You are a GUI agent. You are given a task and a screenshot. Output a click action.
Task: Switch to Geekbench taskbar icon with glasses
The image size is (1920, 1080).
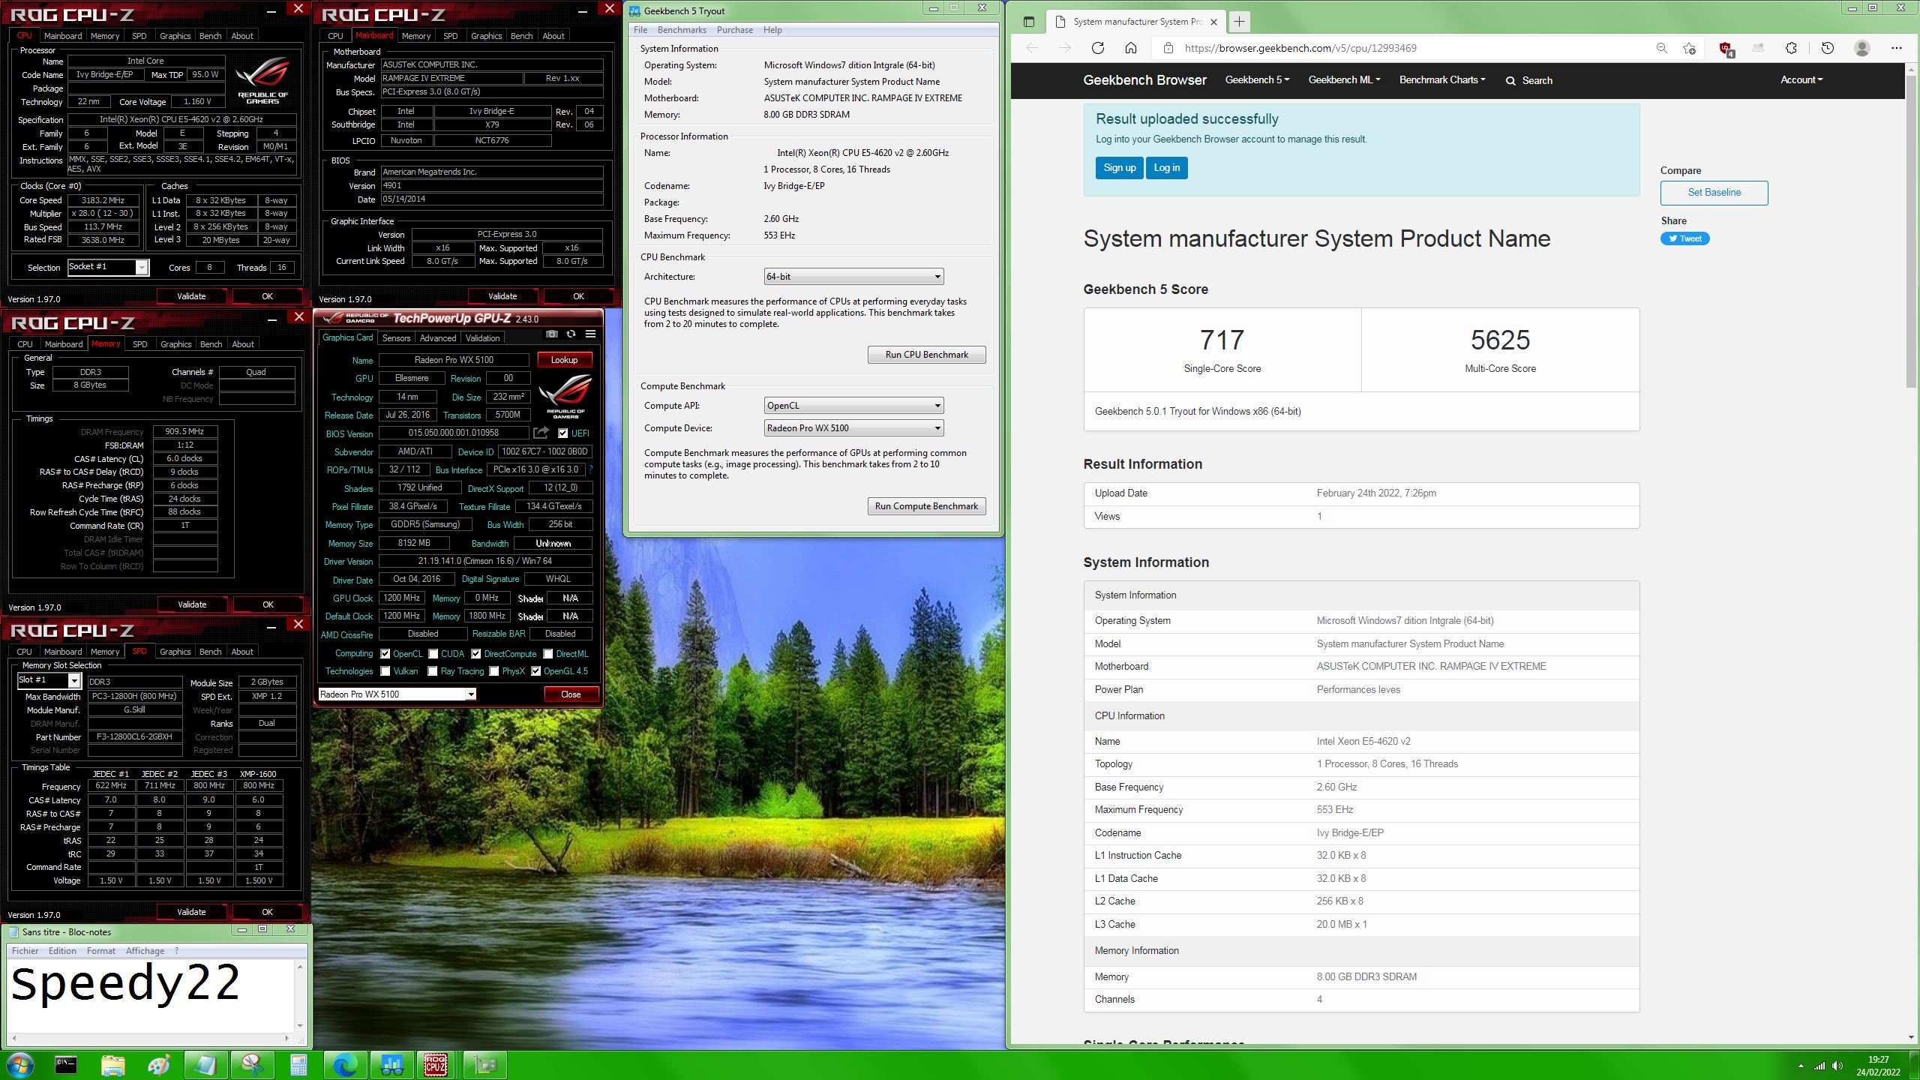click(x=391, y=1064)
